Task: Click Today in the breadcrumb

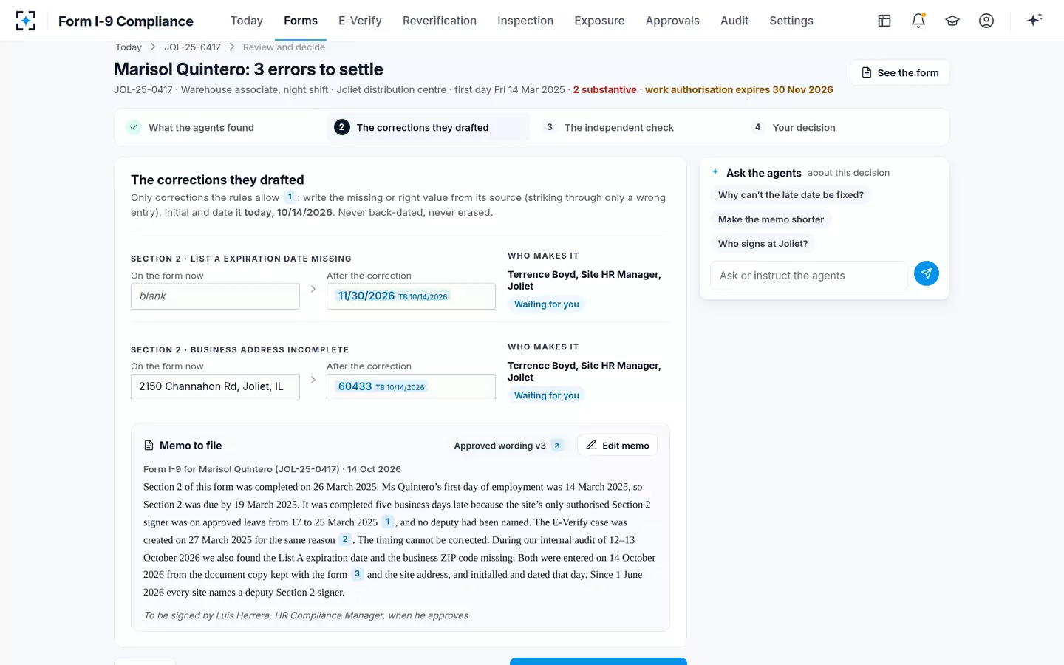Action: (x=129, y=47)
